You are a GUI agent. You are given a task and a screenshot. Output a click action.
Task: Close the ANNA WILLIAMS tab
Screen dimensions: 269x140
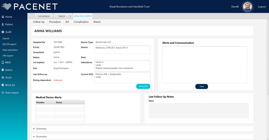click(x=91, y=16)
